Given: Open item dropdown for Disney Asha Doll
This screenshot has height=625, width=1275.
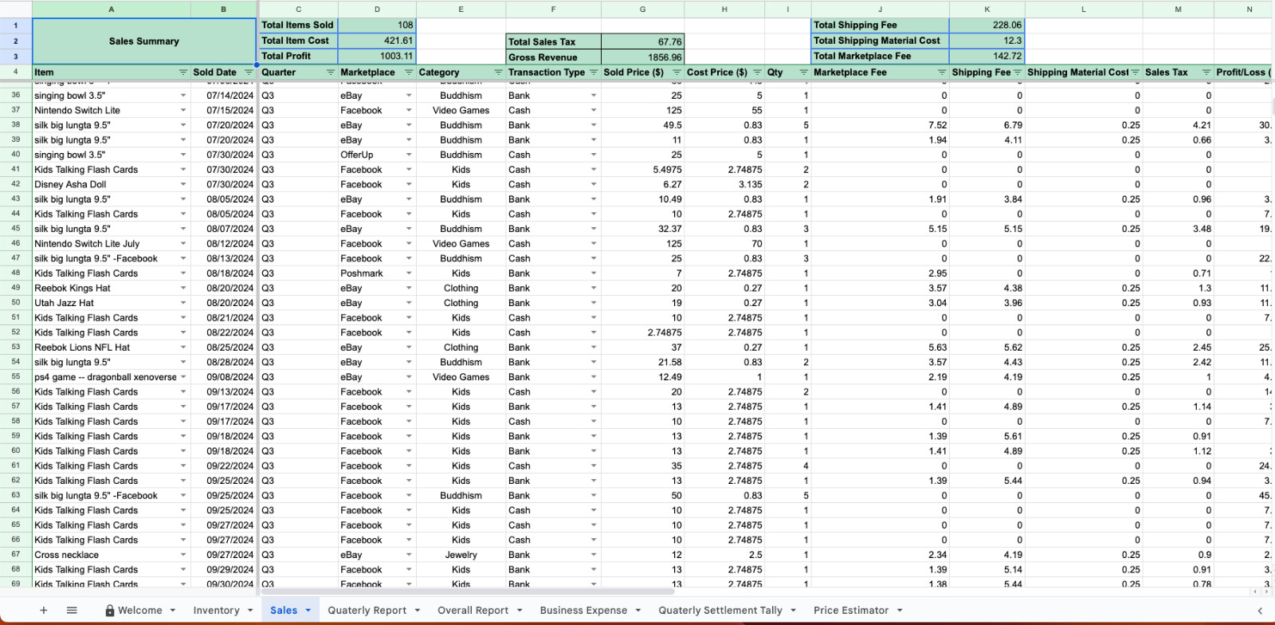Looking at the screenshot, I should pyautogui.click(x=183, y=185).
